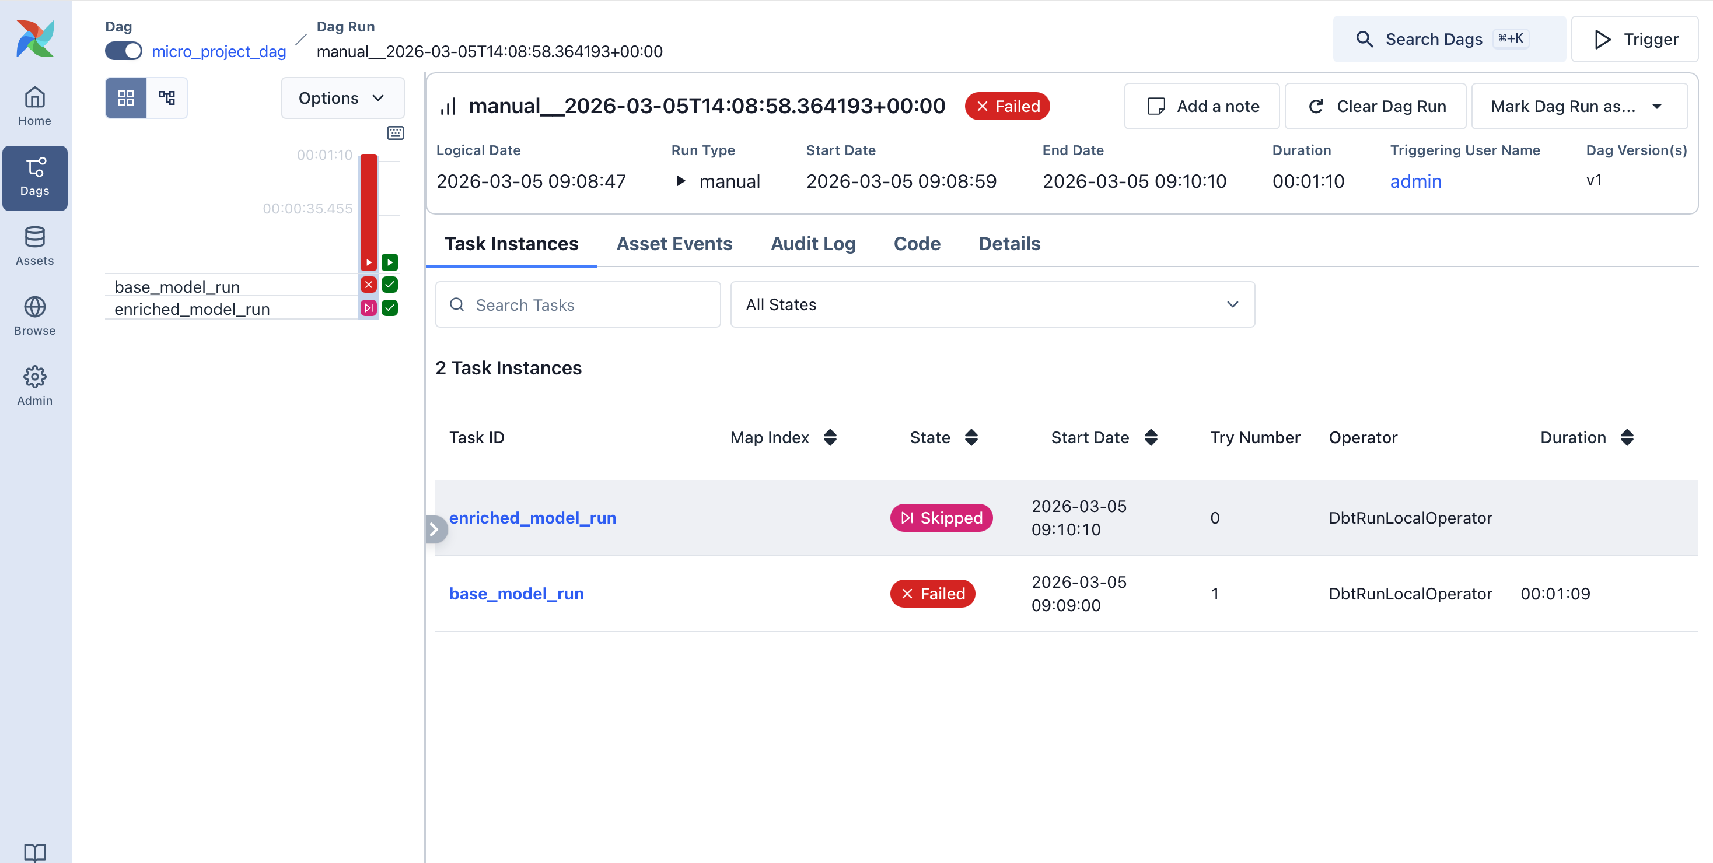The width and height of the screenshot is (1713, 863).
Task: Open the Mark Dag Run as dropdown
Action: tap(1579, 106)
